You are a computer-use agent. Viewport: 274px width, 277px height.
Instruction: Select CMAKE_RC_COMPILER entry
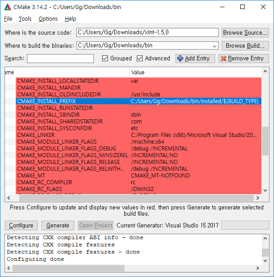coord(45,182)
